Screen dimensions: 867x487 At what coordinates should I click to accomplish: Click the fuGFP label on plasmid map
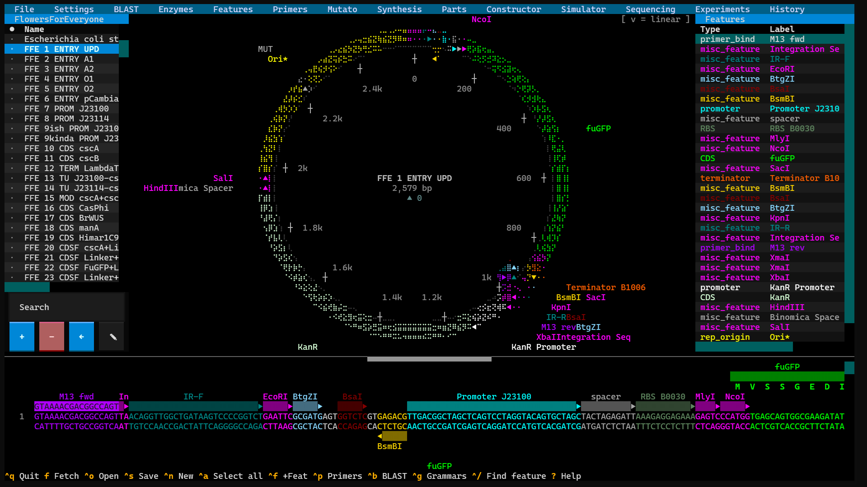coord(598,128)
